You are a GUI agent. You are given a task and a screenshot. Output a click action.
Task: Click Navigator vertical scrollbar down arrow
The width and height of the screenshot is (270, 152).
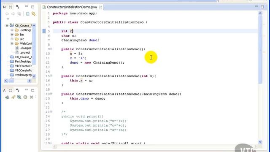point(34,76)
